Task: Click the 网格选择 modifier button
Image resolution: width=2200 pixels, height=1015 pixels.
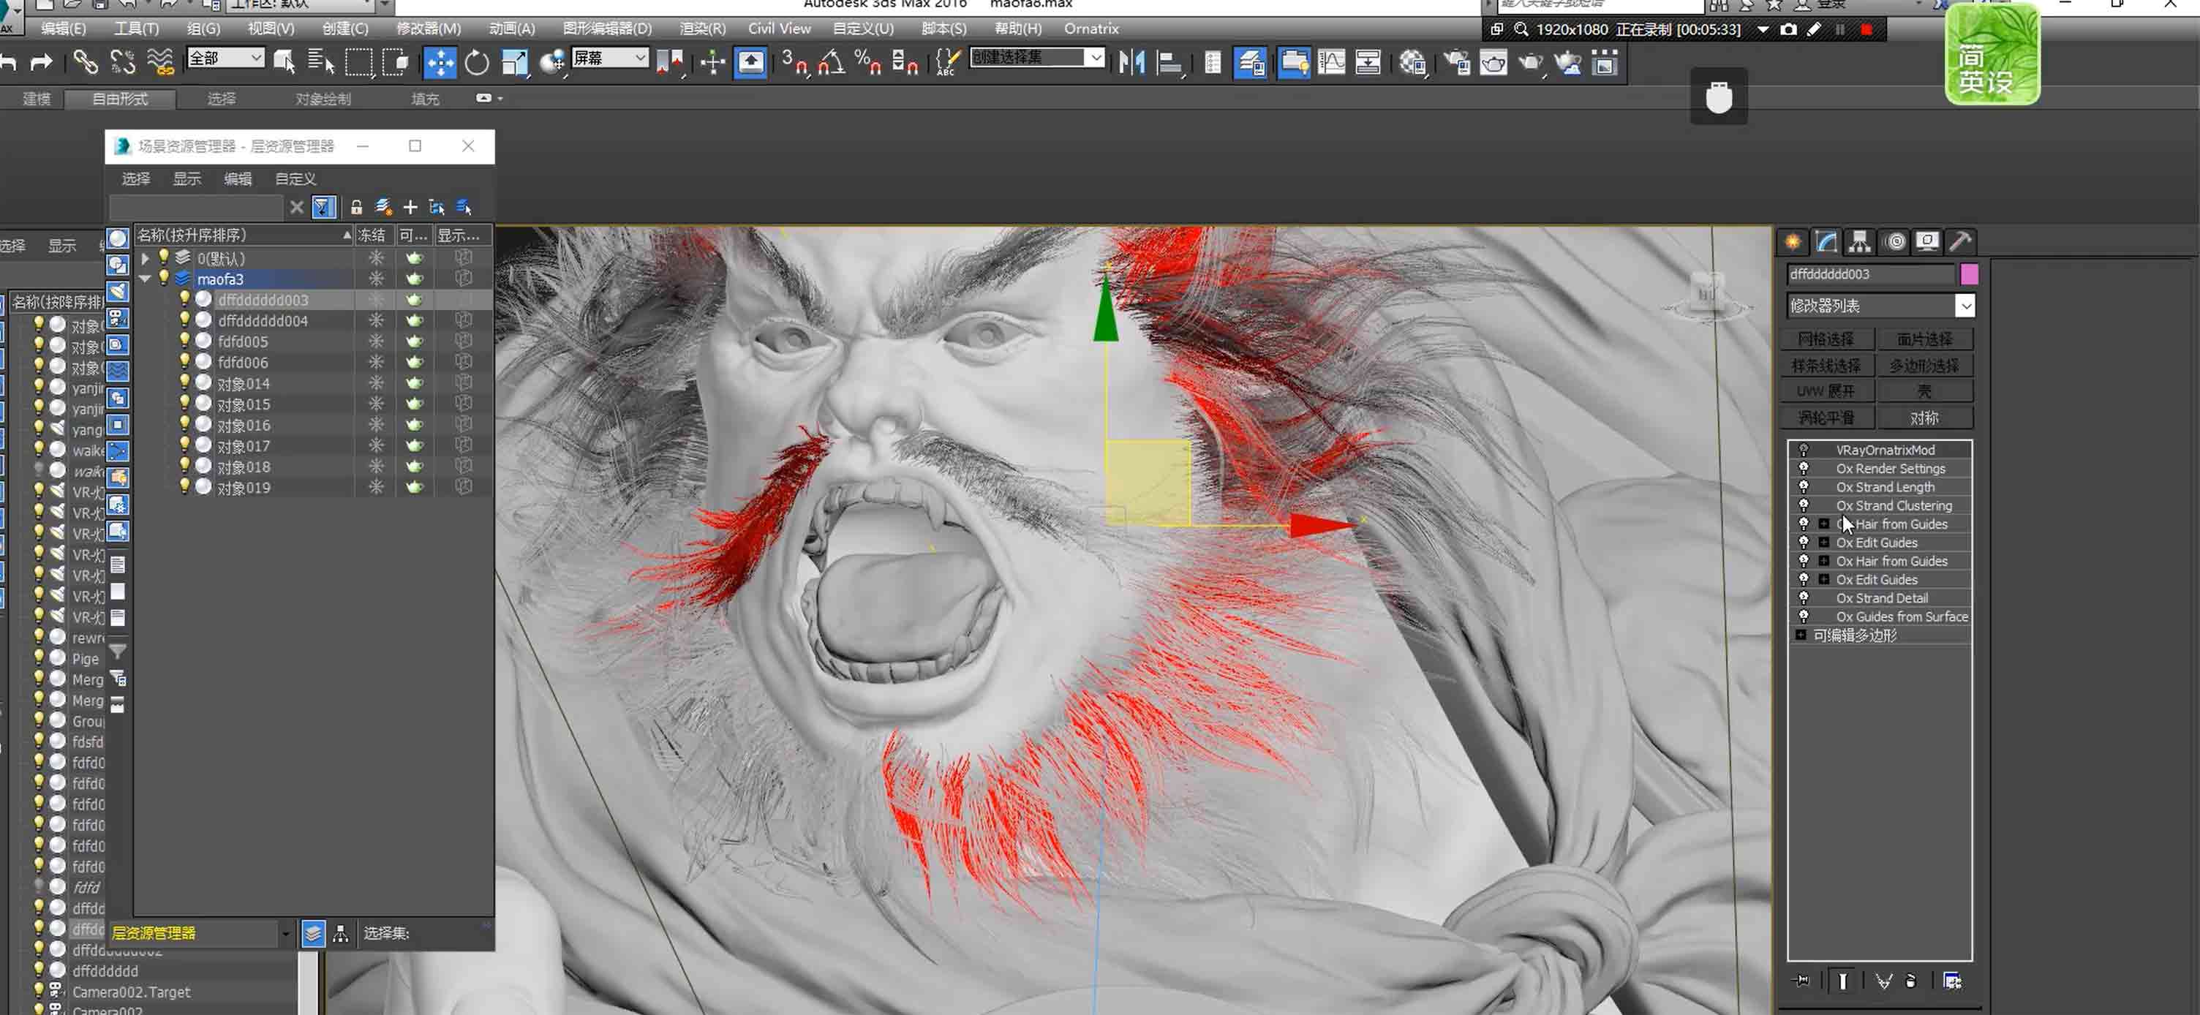Action: click(x=1826, y=339)
